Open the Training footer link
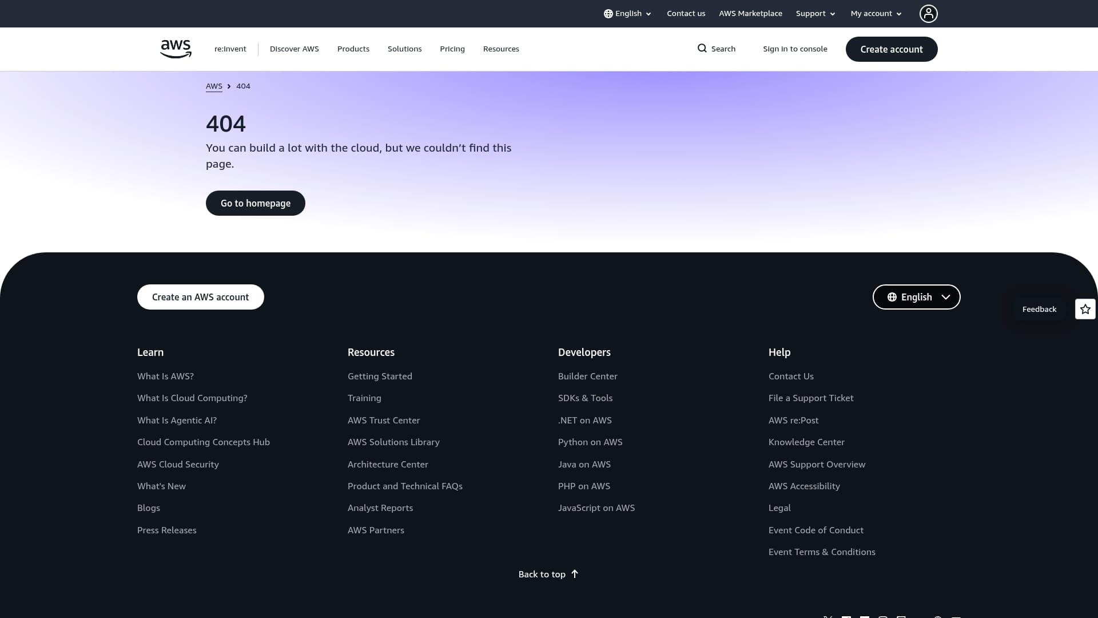The width and height of the screenshot is (1098, 618). 364,398
